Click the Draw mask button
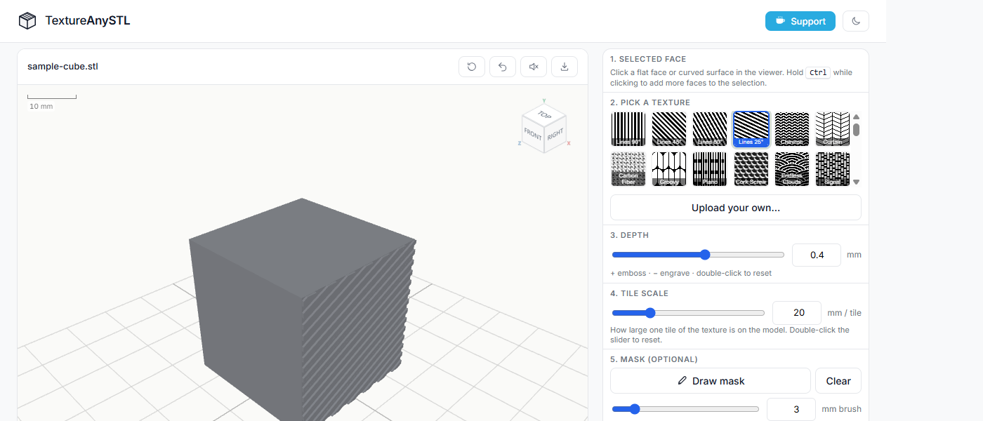Viewport: 983px width, 421px height. 711,381
